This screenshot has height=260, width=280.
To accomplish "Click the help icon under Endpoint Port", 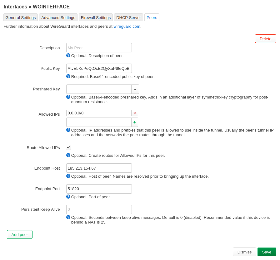I will point(68,197).
